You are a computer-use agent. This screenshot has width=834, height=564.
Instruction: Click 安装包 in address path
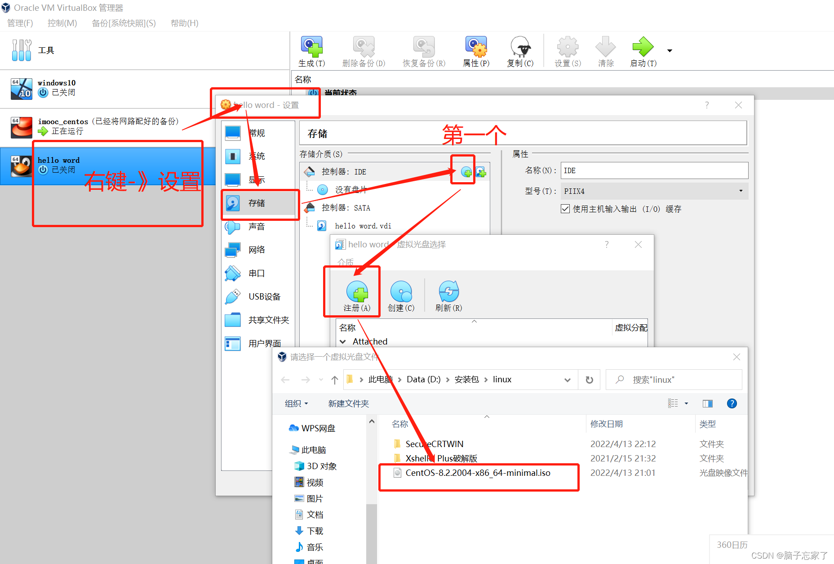click(x=467, y=380)
